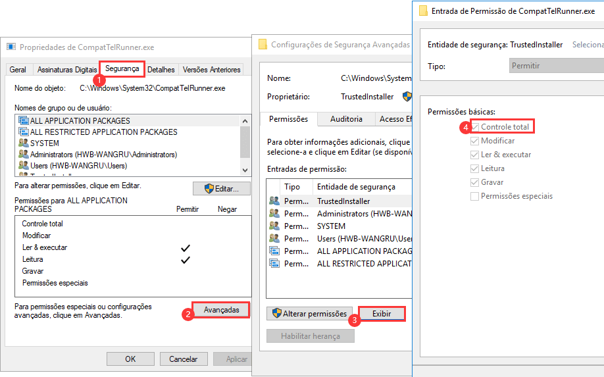Open the Tipo dropdown showing Permitir

pos(556,66)
